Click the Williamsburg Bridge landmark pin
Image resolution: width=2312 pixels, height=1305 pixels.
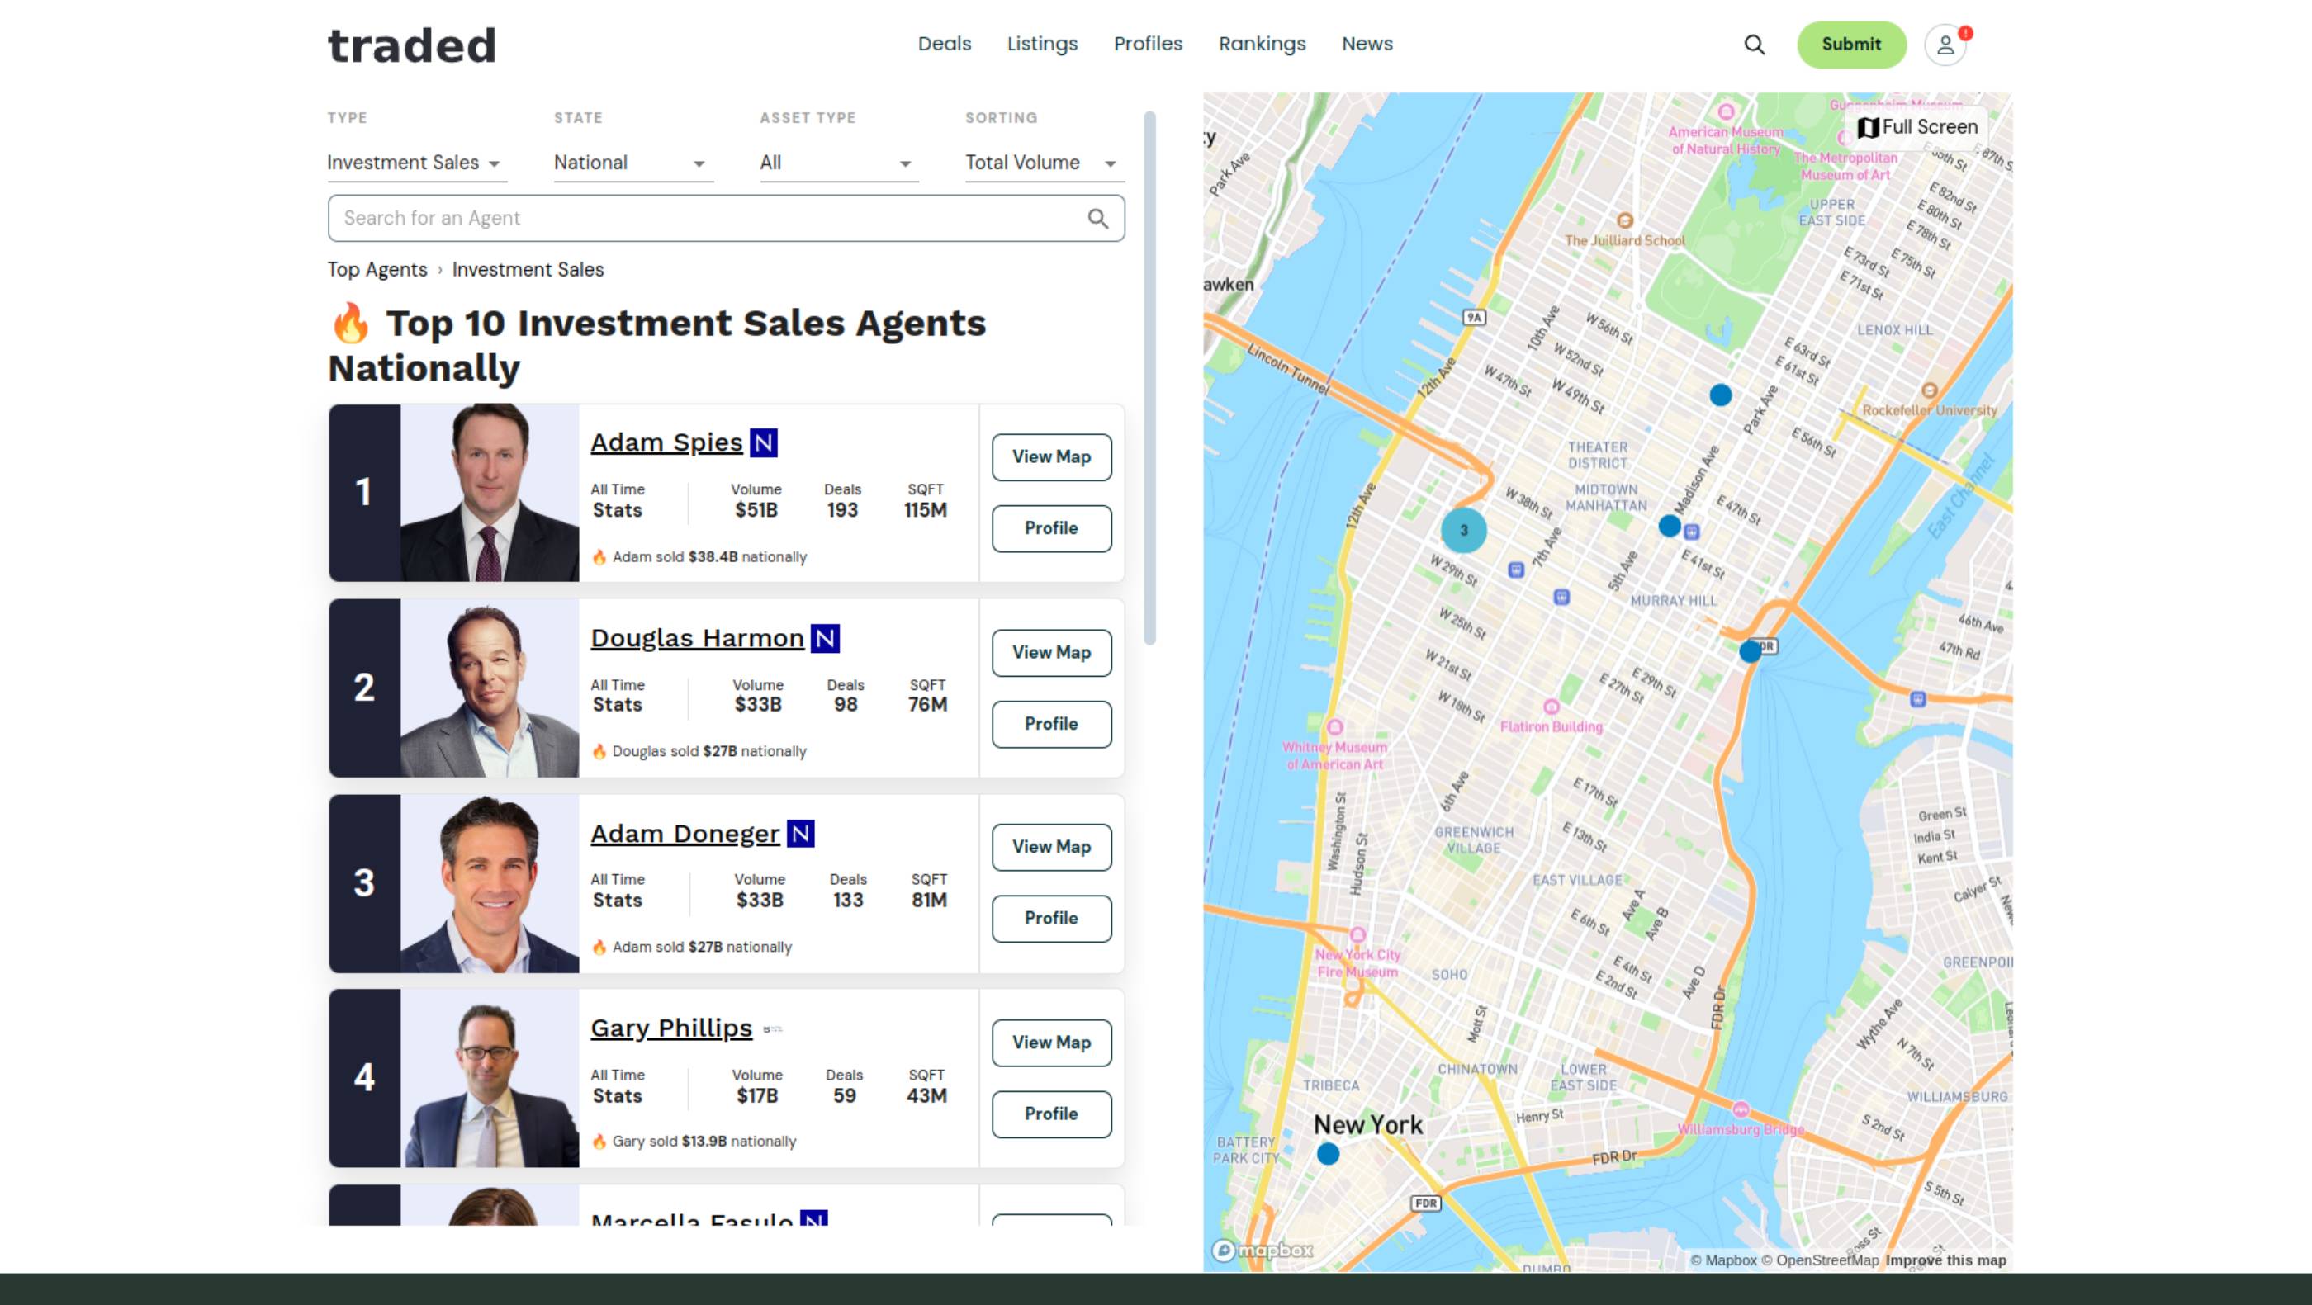pyautogui.click(x=1741, y=1109)
